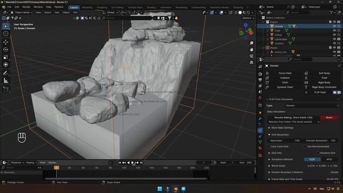The image size is (343, 193).
Task: Add Cloth physics to Domain
Action: coord(285,83)
